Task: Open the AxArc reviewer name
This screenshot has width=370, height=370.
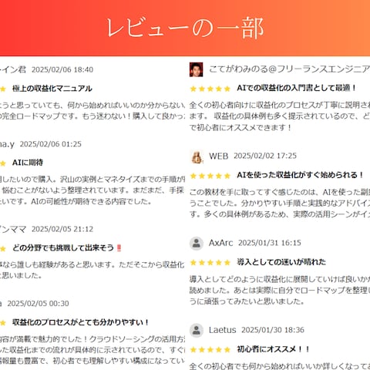Action: [220, 243]
